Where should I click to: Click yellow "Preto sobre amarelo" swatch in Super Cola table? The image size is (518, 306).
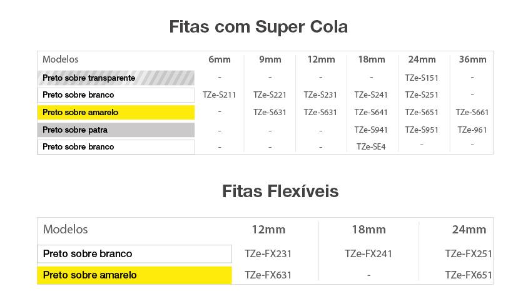[116, 113]
